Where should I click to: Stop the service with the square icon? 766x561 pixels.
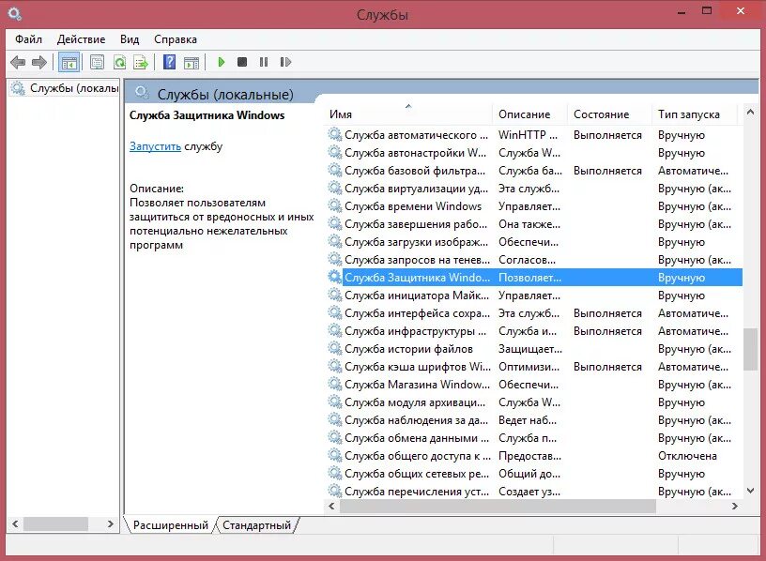coord(242,62)
